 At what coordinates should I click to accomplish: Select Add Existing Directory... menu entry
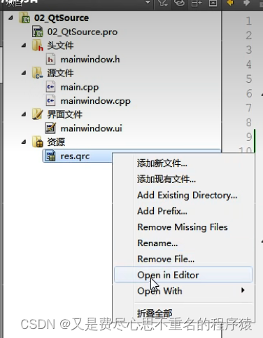[x=187, y=195]
